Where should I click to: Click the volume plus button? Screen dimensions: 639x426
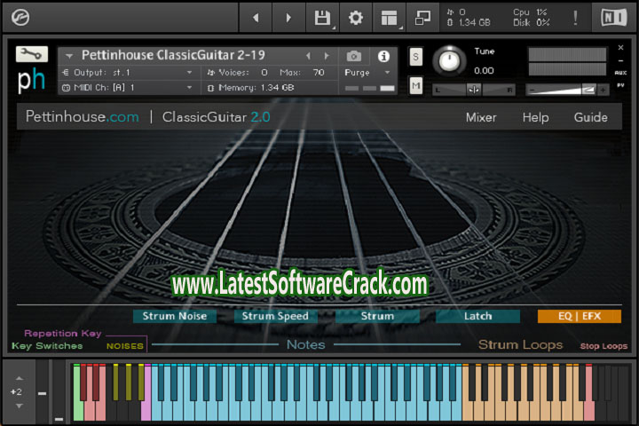click(x=603, y=90)
